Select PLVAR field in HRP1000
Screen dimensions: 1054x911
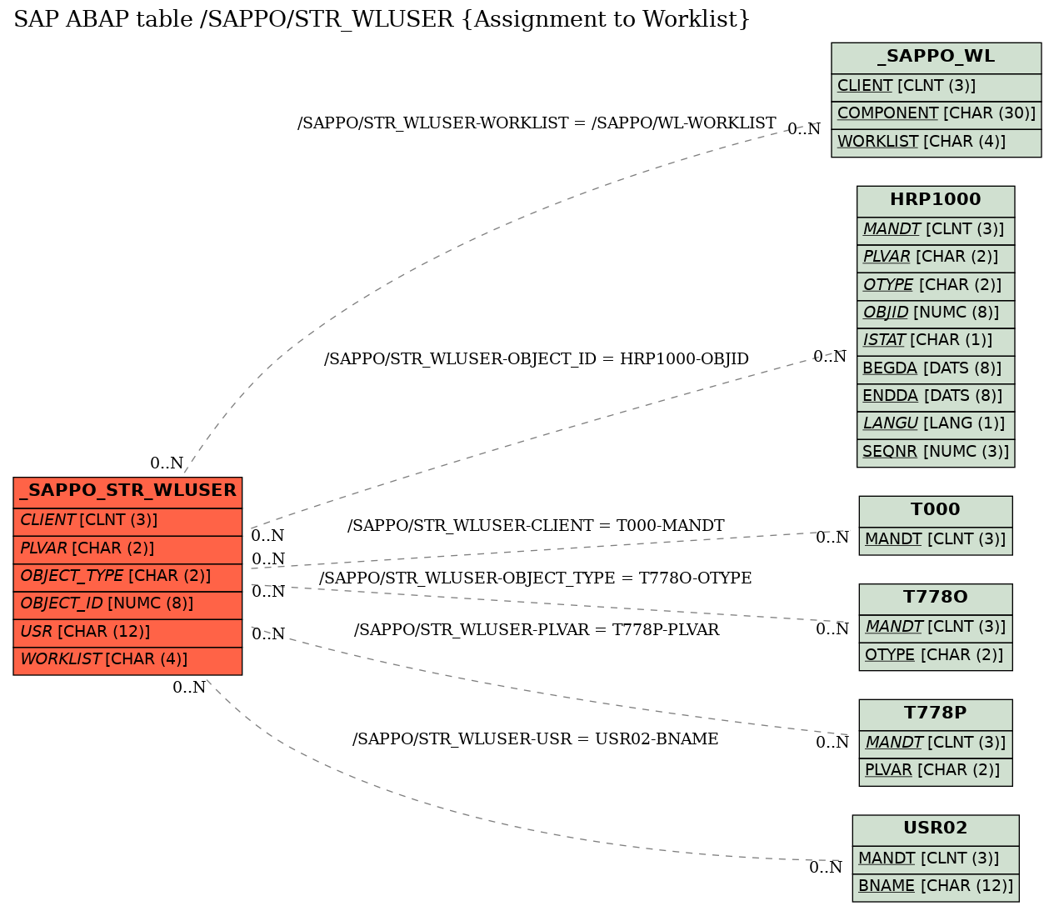coord(936,258)
